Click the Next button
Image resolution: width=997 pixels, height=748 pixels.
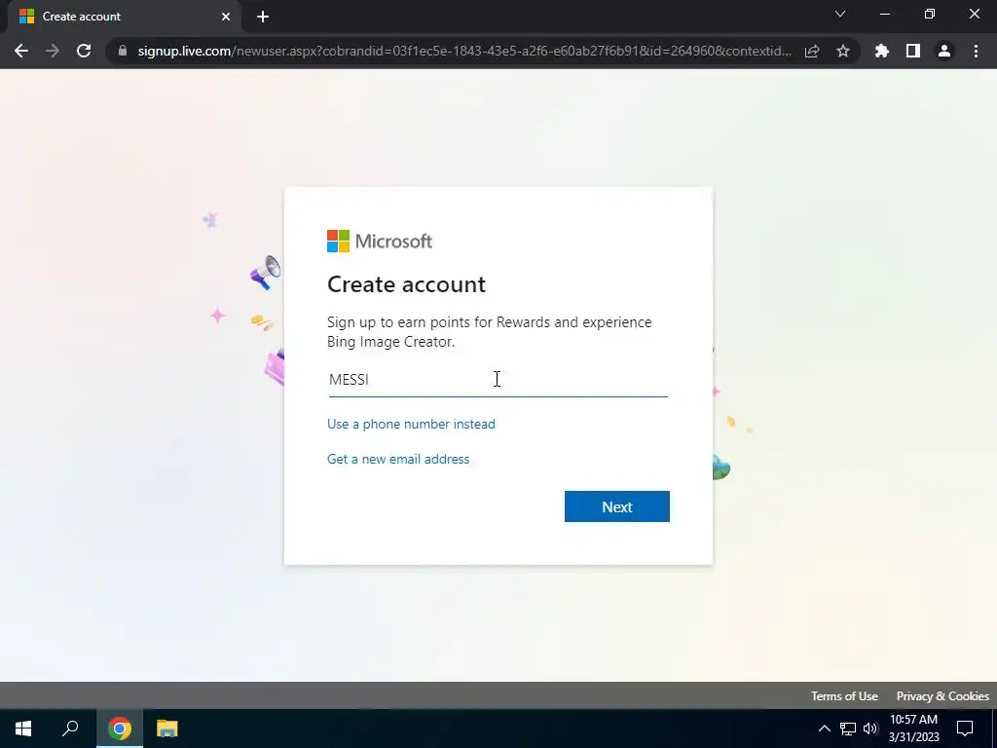point(616,506)
